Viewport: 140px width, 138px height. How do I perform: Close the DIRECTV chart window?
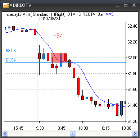(x=134, y=5)
